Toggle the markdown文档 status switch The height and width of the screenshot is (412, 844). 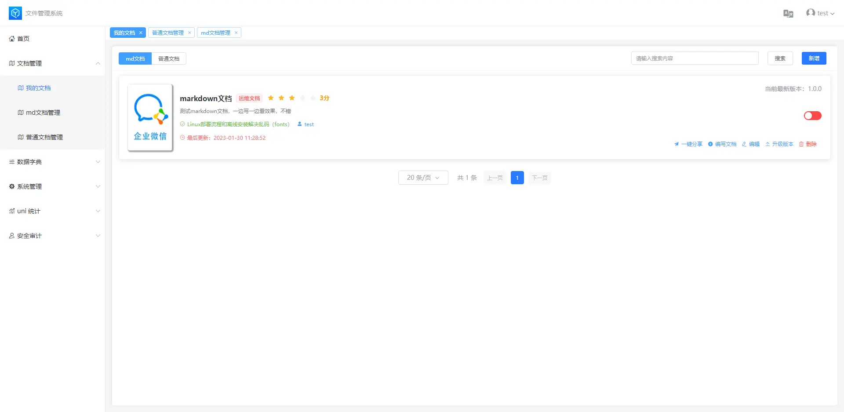click(x=812, y=116)
